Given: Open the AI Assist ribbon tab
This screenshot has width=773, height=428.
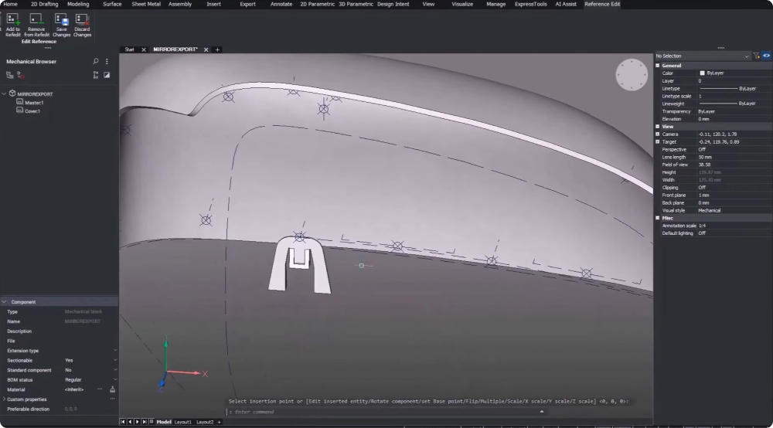Looking at the screenshot, I should [x=566, y=4].
